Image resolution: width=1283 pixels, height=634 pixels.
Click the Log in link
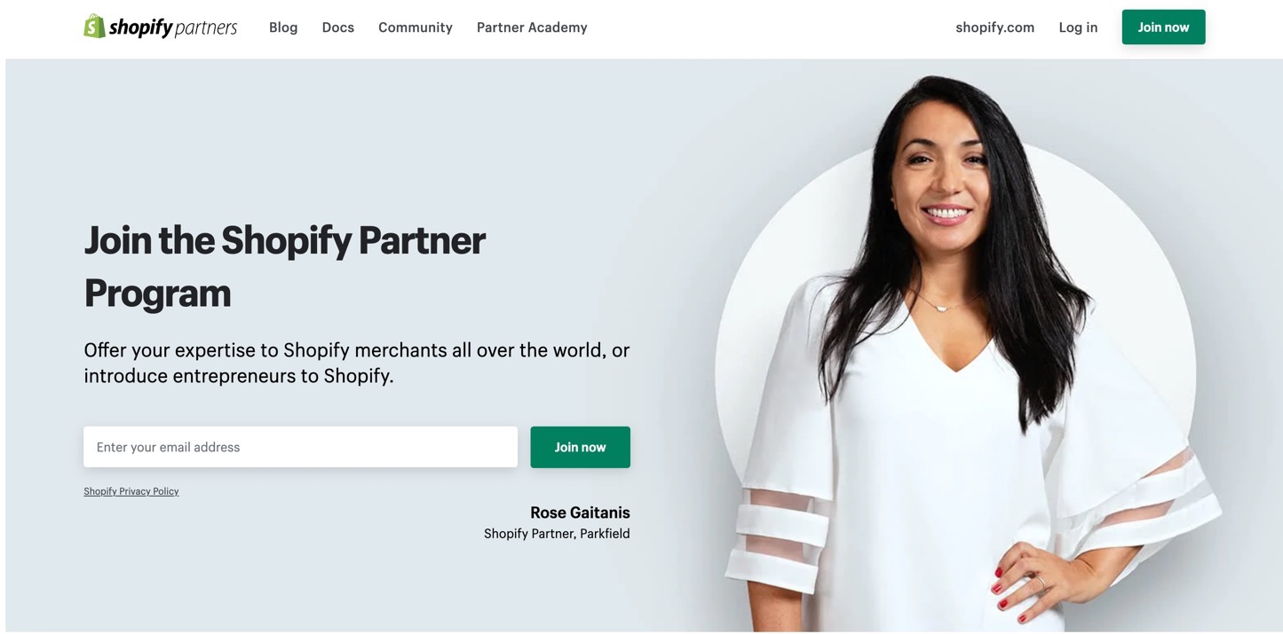1078,27
